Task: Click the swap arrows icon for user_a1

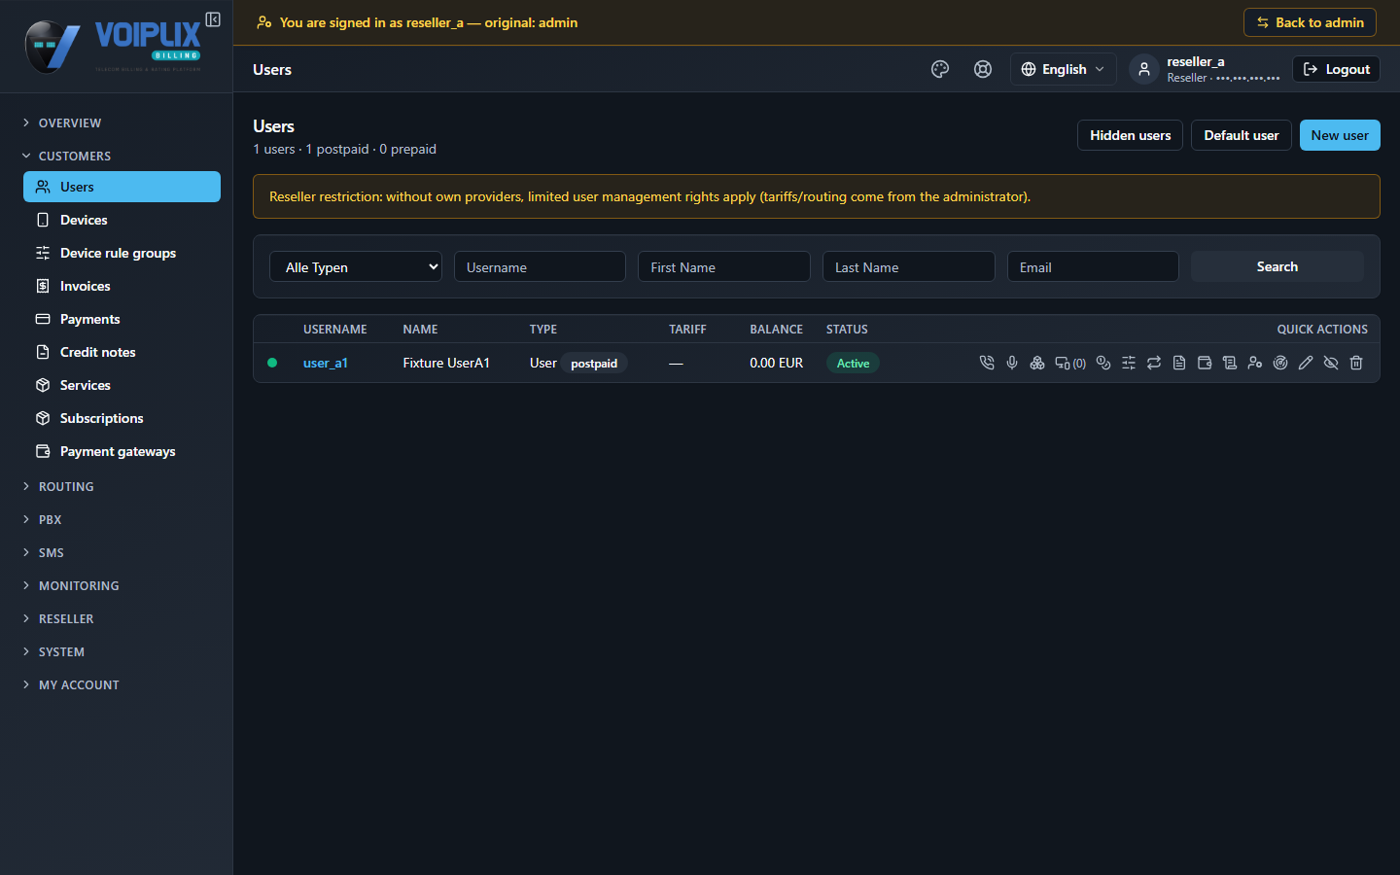Action: 1154,363
